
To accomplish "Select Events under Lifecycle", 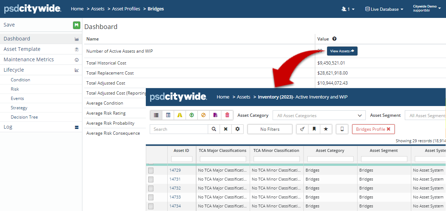I will (17, 99).
